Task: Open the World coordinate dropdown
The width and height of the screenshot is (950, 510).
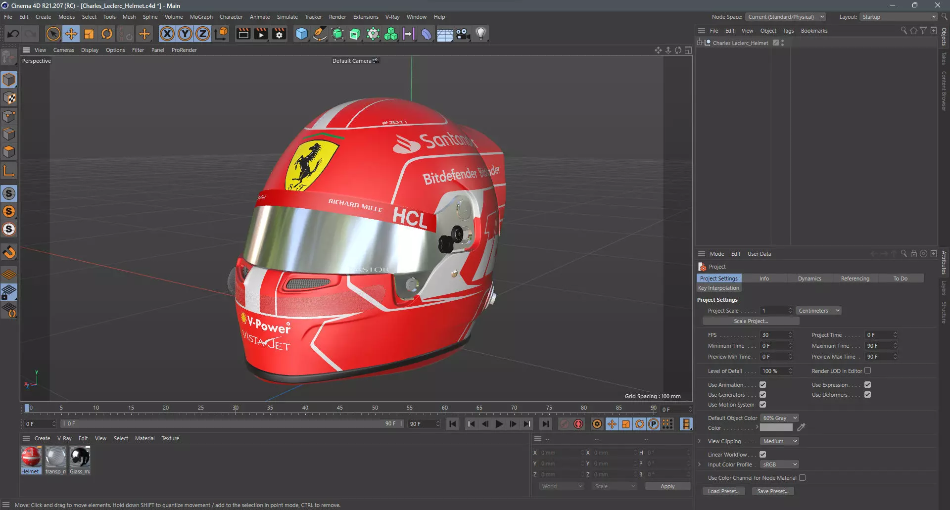Action: pos(562,486)
